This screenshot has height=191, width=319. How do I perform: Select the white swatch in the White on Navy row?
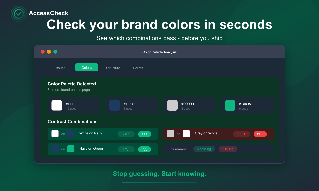pos(55,134)
